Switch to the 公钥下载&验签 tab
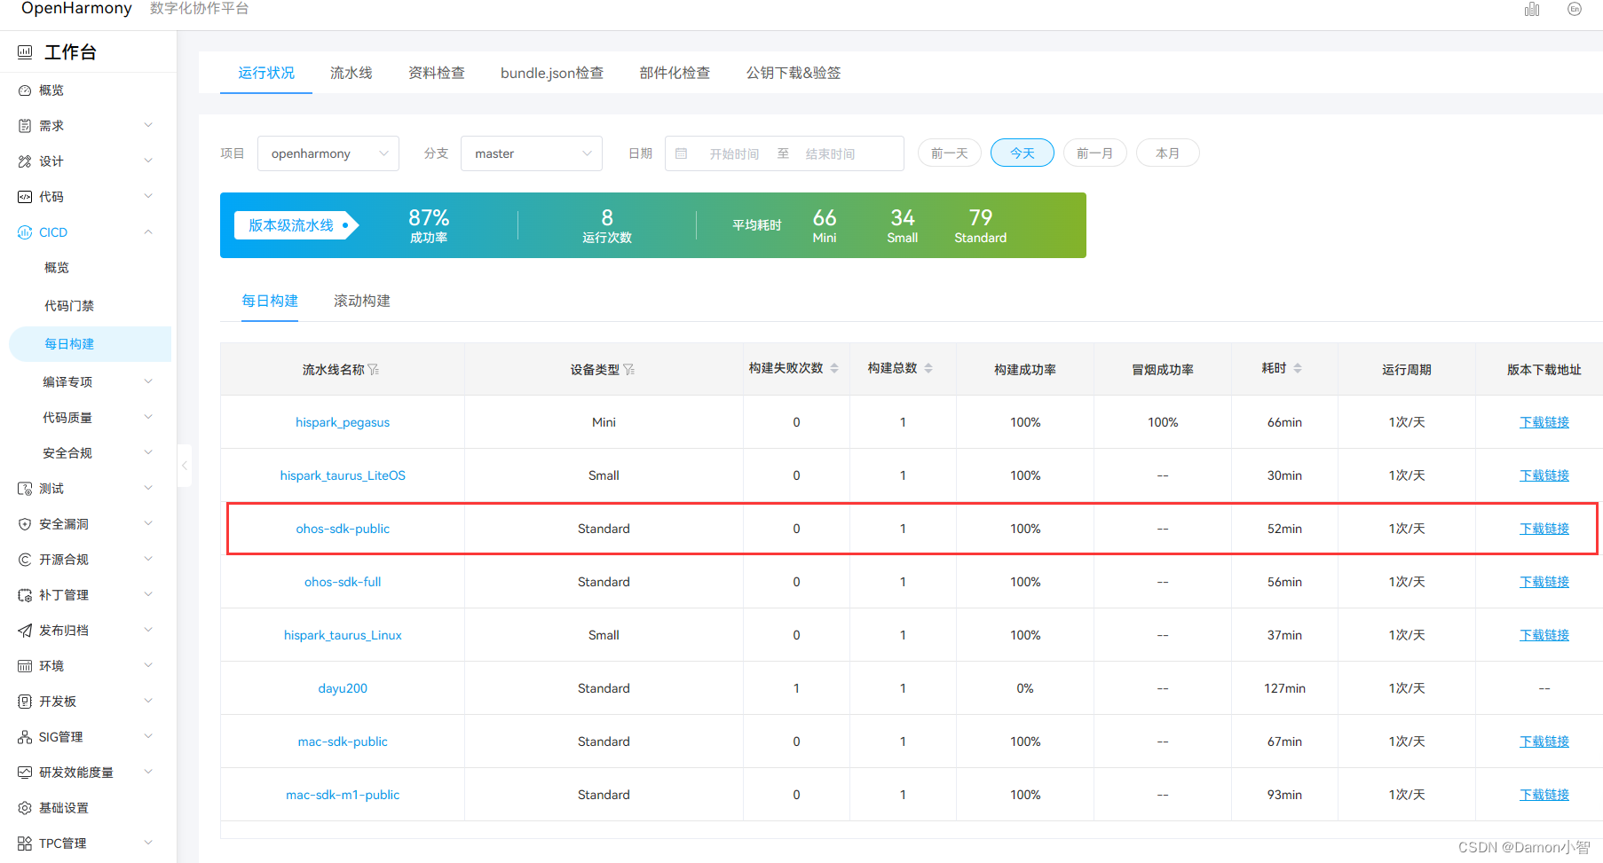This screenshot has height=863, width=1603. point(794,73)
